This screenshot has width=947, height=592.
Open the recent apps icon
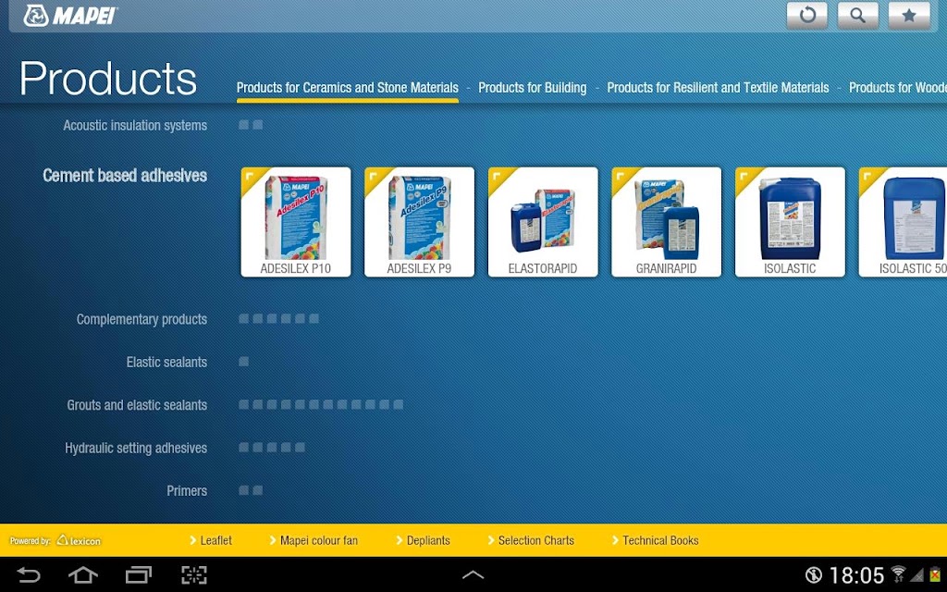click(x=139, y=574)
